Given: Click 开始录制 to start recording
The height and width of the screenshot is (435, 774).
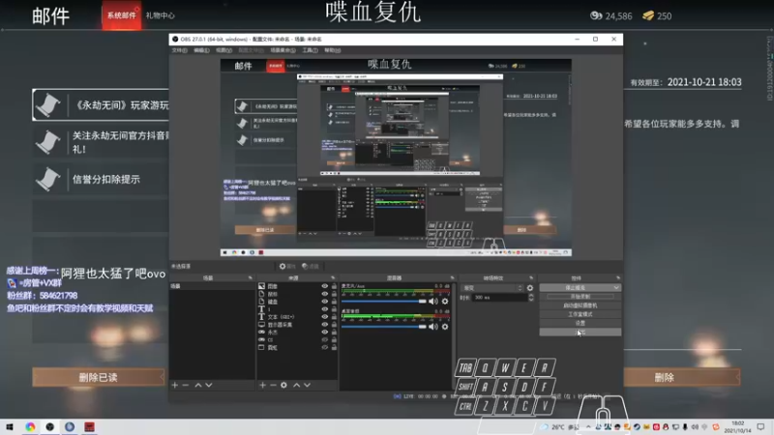Looking at the screenshot, I should point(580,297).
